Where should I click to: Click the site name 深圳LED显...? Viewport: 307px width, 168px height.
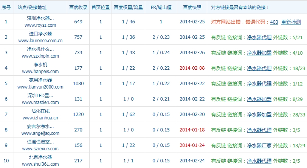[40, 96]
